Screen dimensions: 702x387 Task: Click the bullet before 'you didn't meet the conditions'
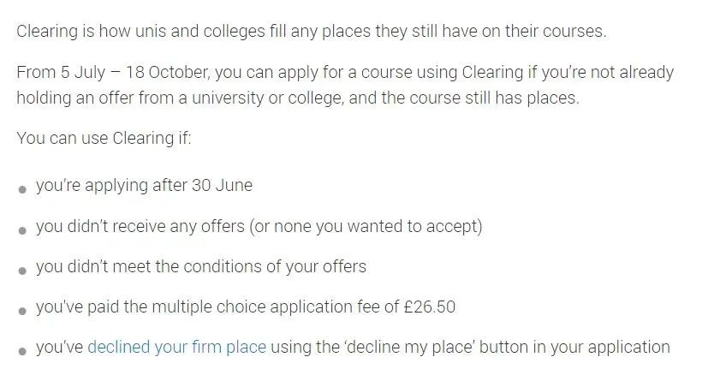(x=22, y=271)
